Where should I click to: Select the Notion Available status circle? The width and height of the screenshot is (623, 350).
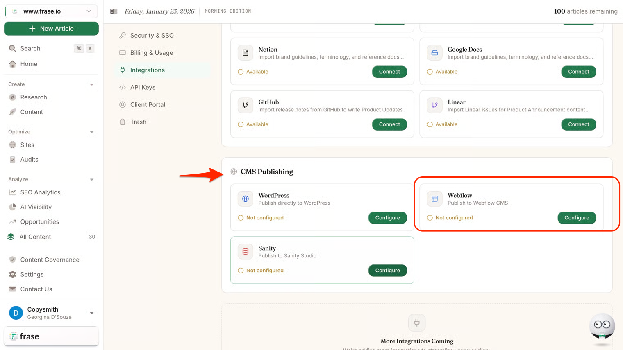click(x=241, y=72)
